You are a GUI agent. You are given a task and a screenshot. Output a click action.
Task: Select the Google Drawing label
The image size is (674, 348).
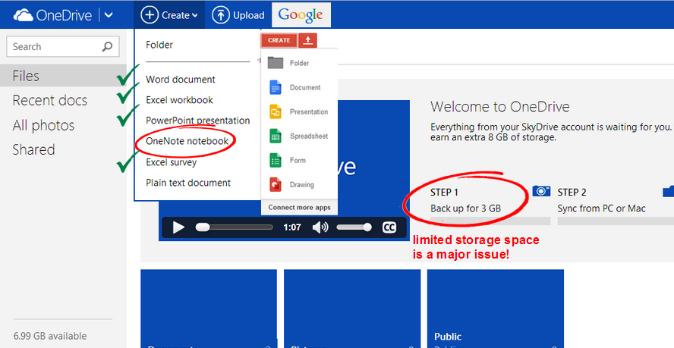click(x=302, y=185)
